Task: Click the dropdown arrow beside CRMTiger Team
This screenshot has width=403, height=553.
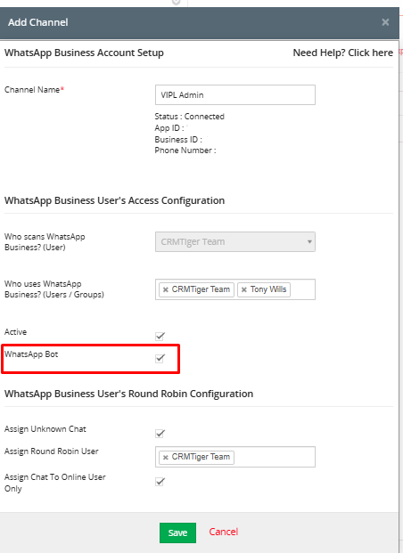Action: (x=309, y=242)
